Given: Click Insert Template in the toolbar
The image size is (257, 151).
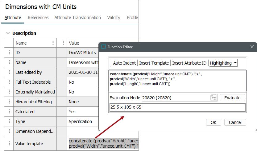Looking at the screenshot, I should tap(154, 63).
